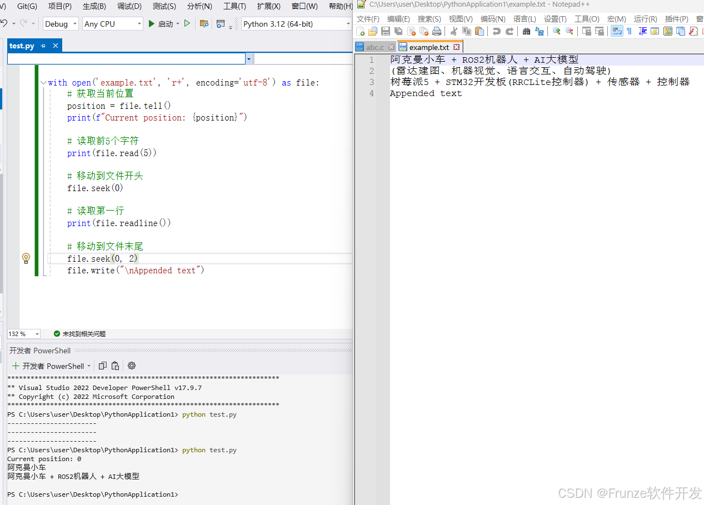Screen dimensions: 704x505
Task: Click the Copy icon in Notepad++ toolbar
Action: pos(467,31)
